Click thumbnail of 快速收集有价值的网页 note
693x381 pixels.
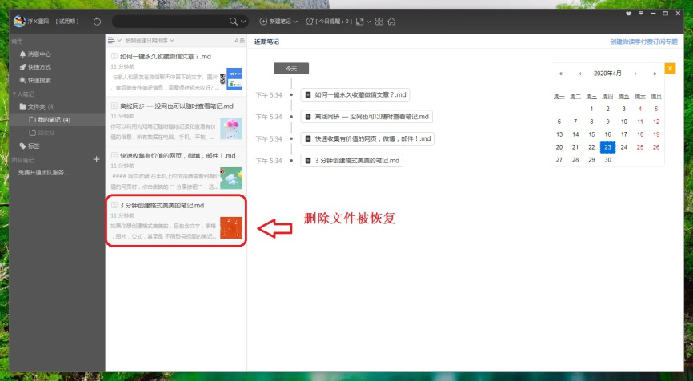(231, 178)
